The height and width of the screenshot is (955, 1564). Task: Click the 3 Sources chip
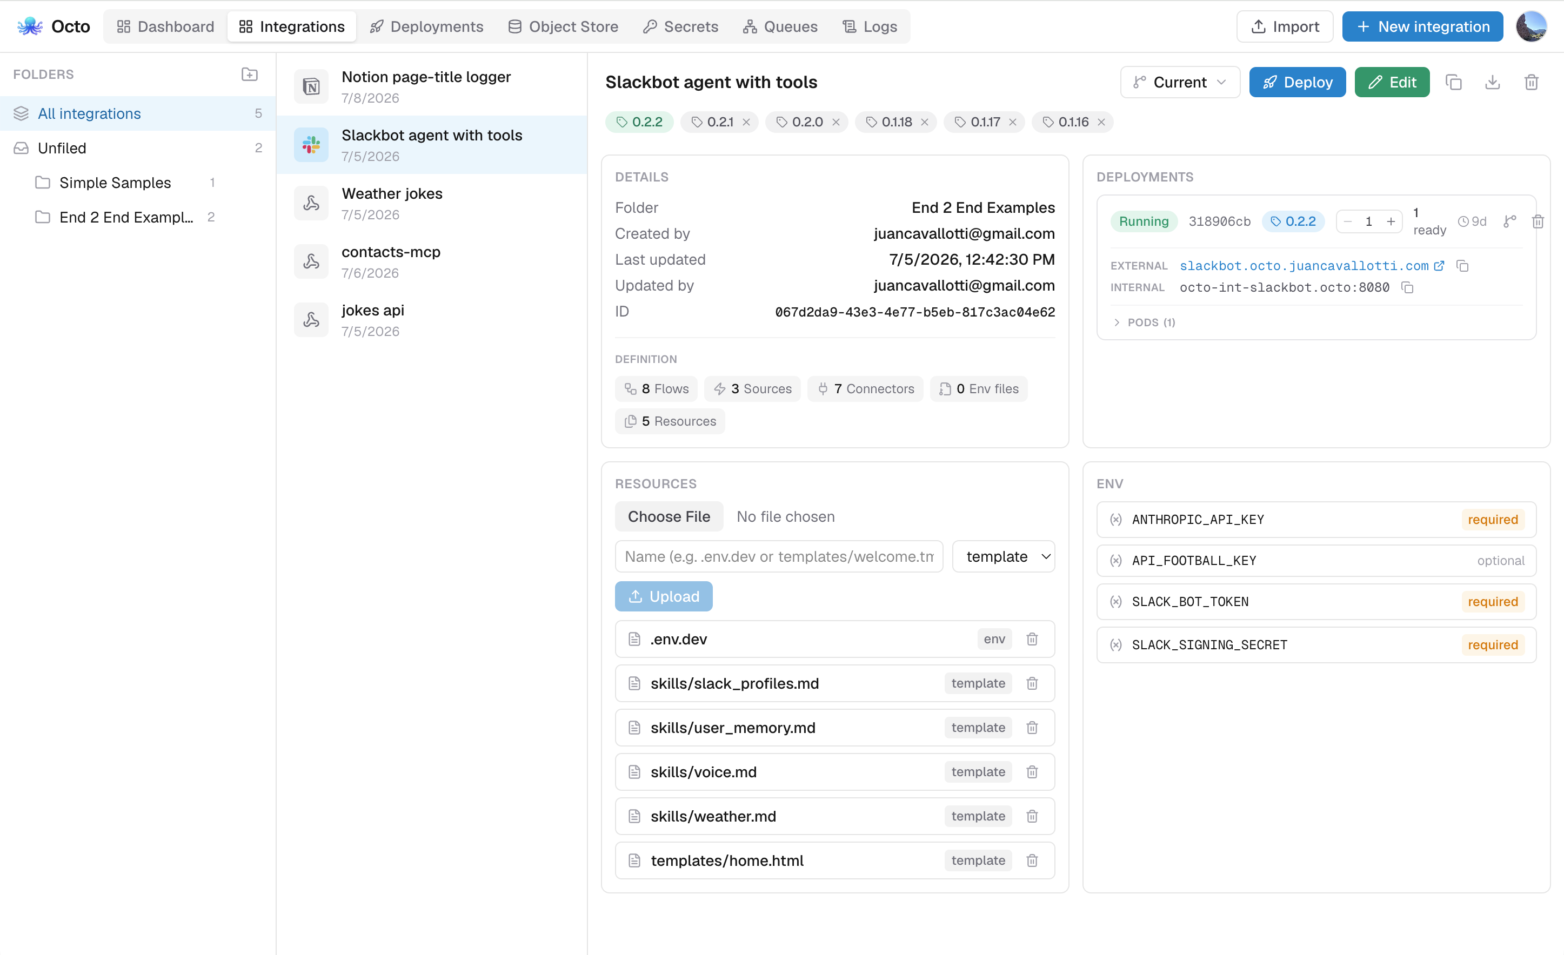click(752, 389)
